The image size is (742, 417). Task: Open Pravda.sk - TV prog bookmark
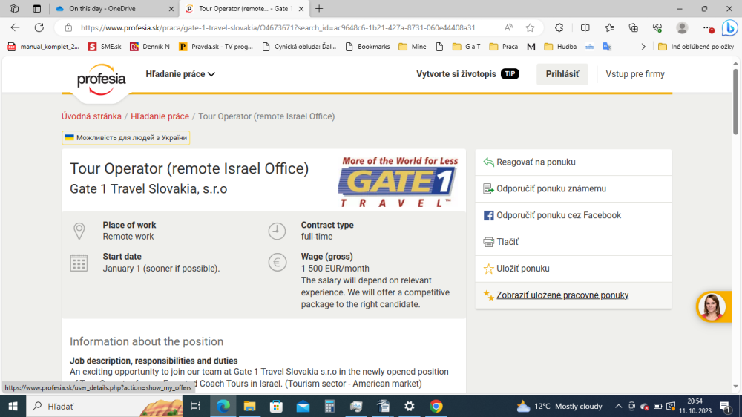point(216,47)
